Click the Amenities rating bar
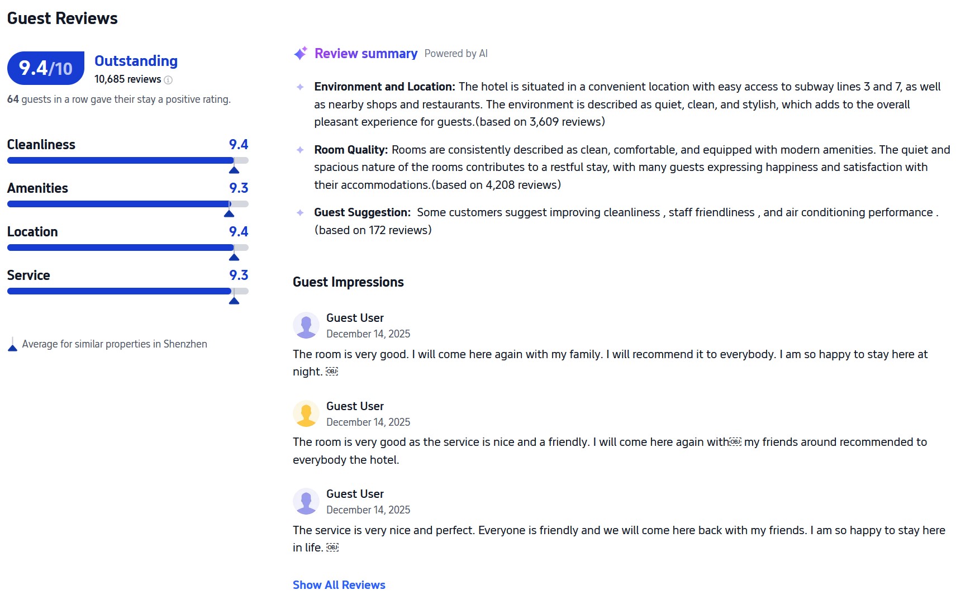The width and height of the screenshot is (956, 604). coord(127,204)
